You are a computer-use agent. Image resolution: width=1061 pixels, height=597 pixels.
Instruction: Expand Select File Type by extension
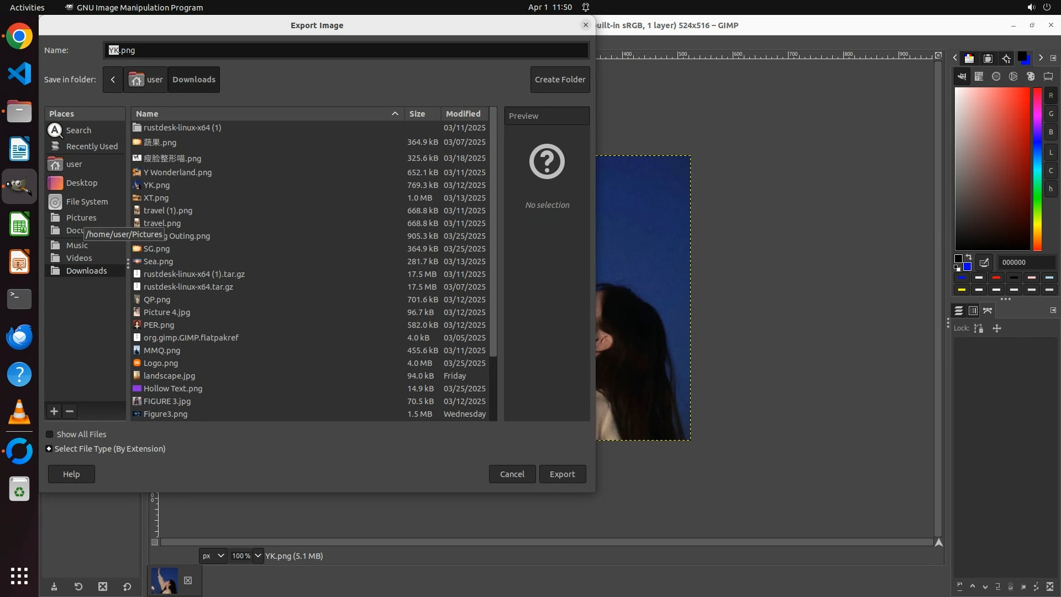point(49,449)
